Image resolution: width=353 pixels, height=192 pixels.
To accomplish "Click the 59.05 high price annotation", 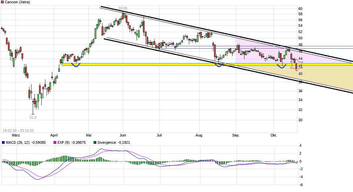I will pyautogui.click(x=122, y=7).
